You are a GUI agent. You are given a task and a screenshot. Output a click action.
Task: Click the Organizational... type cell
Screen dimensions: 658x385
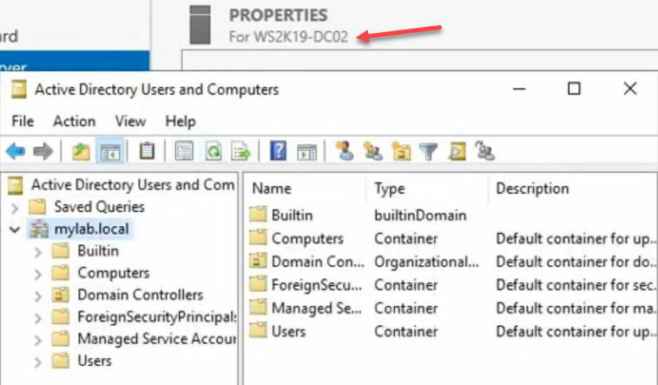(x=426, y=262)
